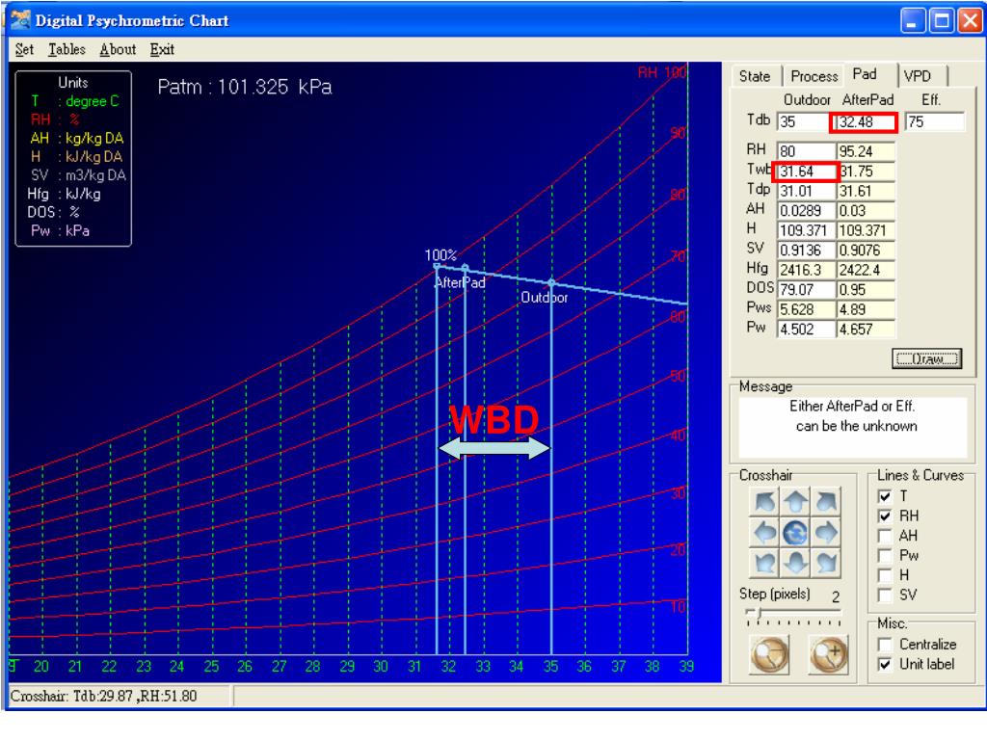
Task: Adjust the Step pixels slider
Action: click(x=794, y=612)
